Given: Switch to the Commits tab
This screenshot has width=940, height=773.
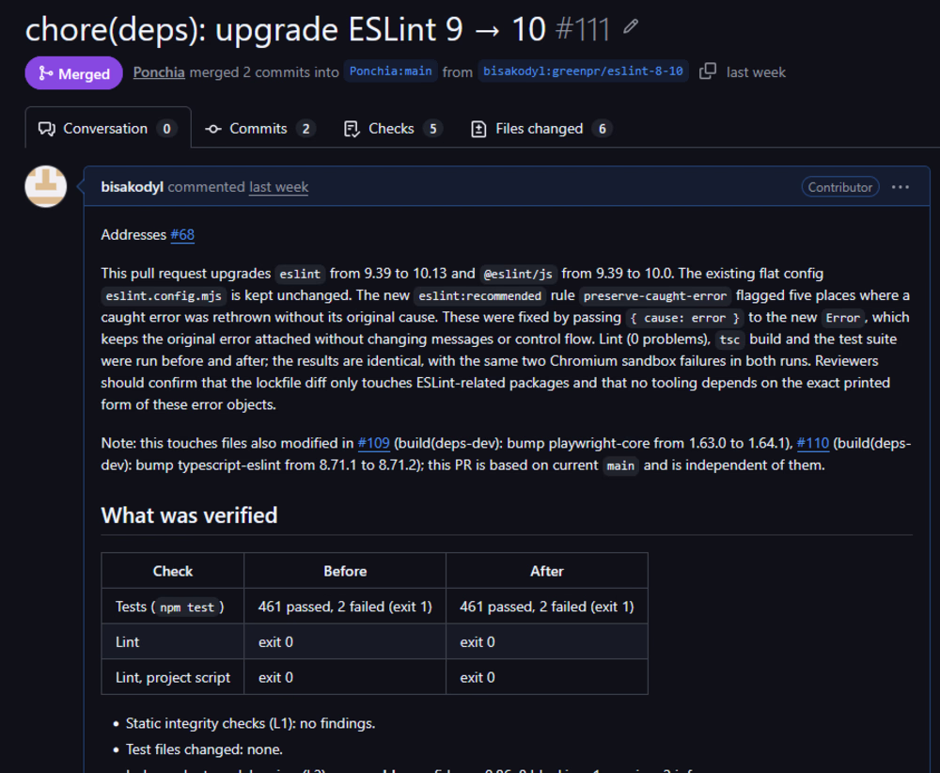Looking at the screenshot, I should pyautogui.click(x=260, y=129).
